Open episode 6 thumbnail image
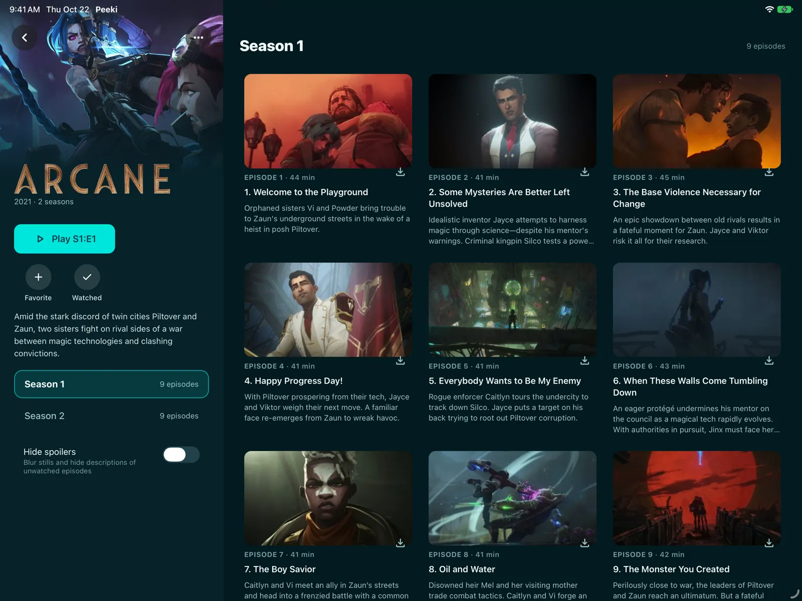The height and width of the screenshot is (601, 802). (697, 310)
